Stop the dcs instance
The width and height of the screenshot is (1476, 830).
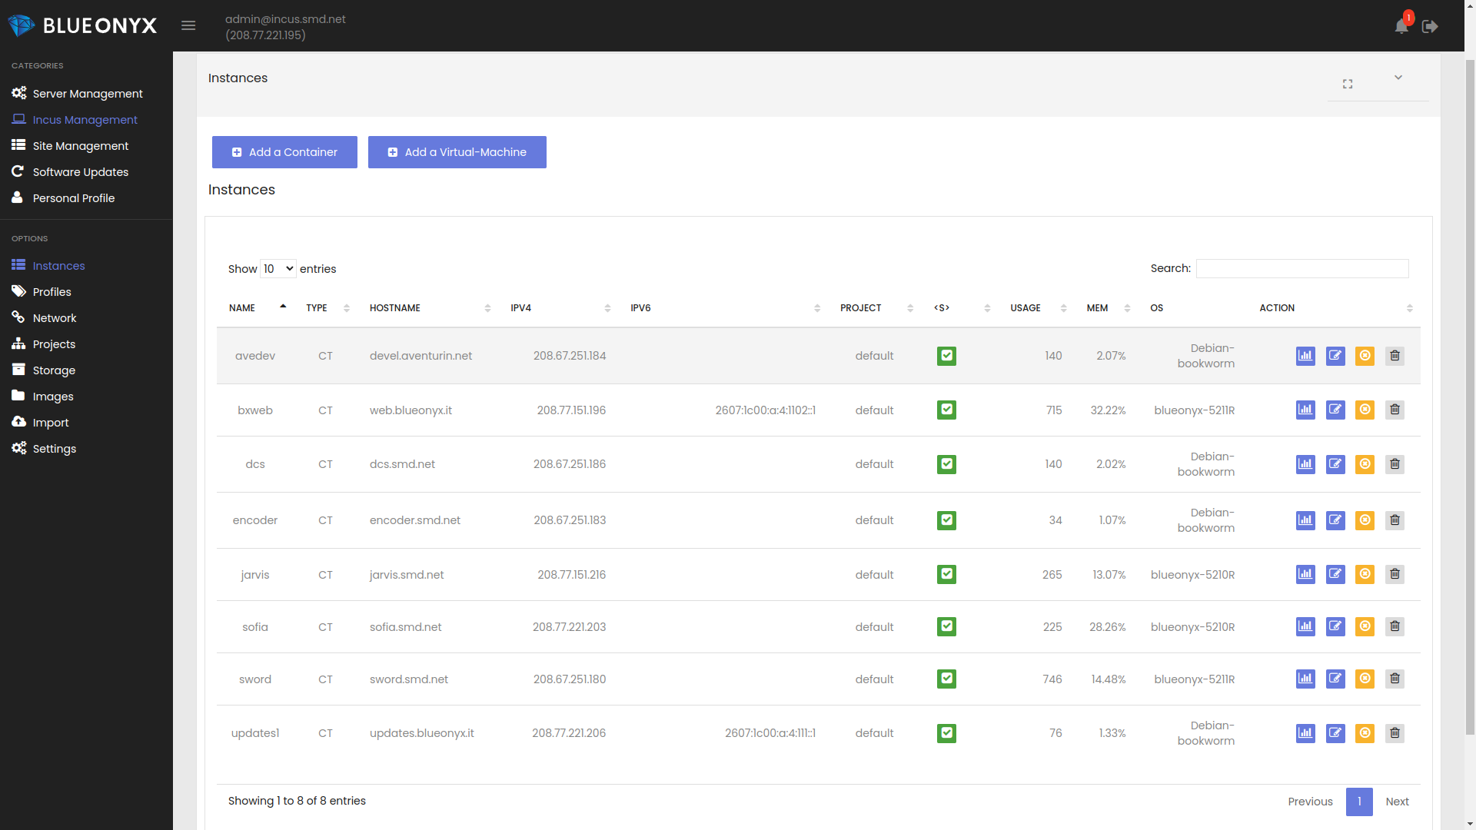(x=1365, y=464)
